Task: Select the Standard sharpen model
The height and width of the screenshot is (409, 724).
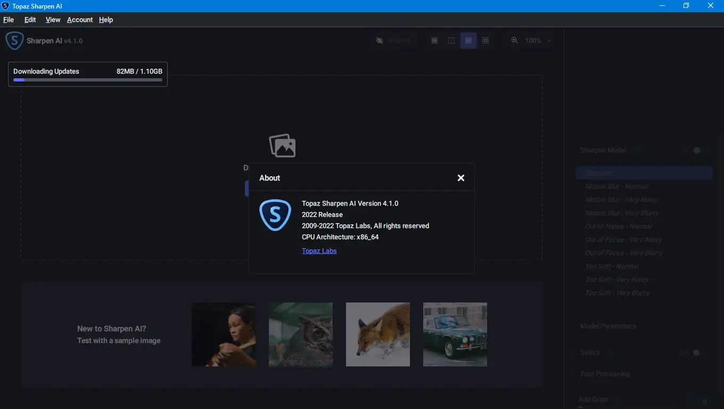Action: pyautogui.click(x=644, y=173)
